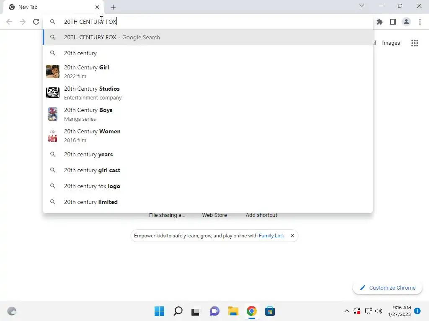Select '20th century girl cast' suggestion
429x321 pixels.
(208, 171)
